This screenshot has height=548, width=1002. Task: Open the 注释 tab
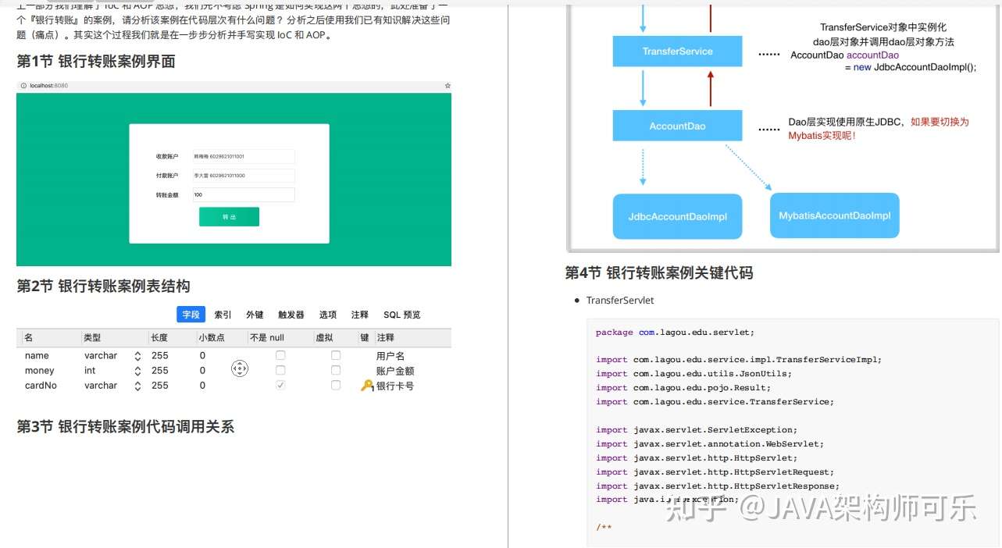(x=359, y=315)
